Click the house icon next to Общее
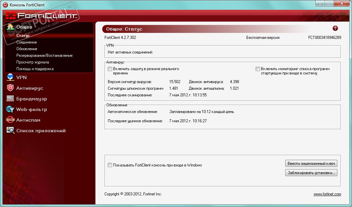 tap(10, 27)
